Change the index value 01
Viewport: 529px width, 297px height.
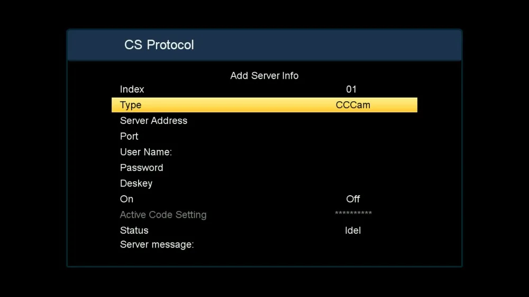coord(351,90)
